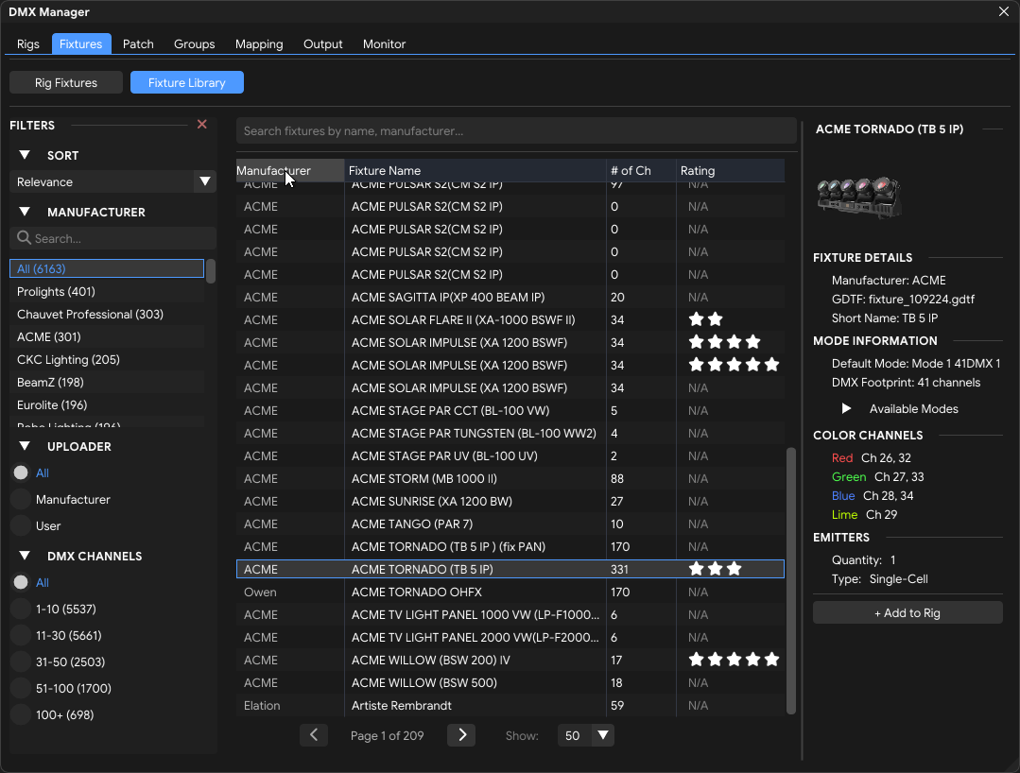This screenshot has height=773, width=1020.
Task: Select the Artiste Rembrandt row
Action: [510, 705]
